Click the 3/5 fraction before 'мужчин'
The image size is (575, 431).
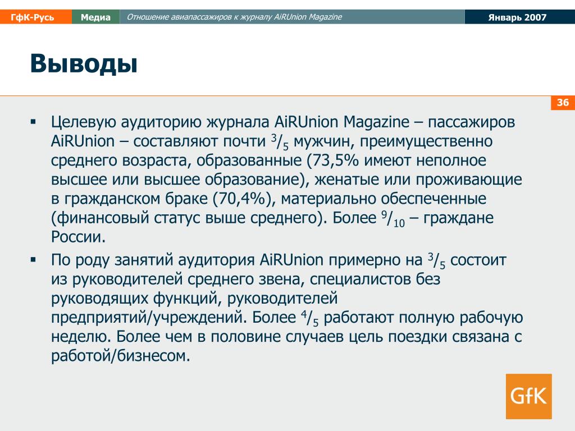280,142
